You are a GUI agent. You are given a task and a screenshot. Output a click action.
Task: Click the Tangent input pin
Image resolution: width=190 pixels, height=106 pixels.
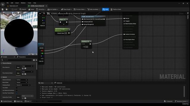[124, 21]
